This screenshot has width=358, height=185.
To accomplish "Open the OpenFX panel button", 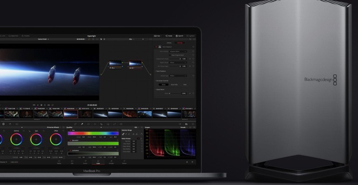I will click(179, 36).
